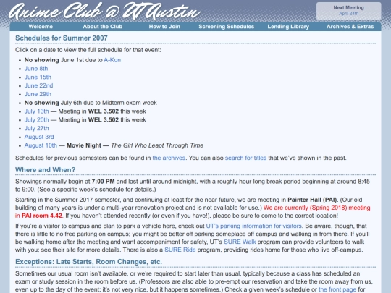
Task: View the June 15th schedule
Action: (x=38, y=77)
